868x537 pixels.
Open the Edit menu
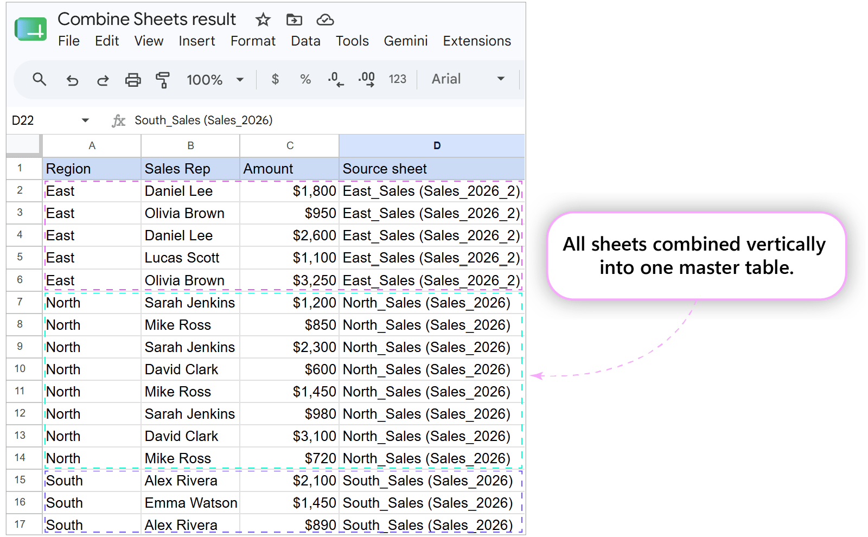tap(107, 41)
